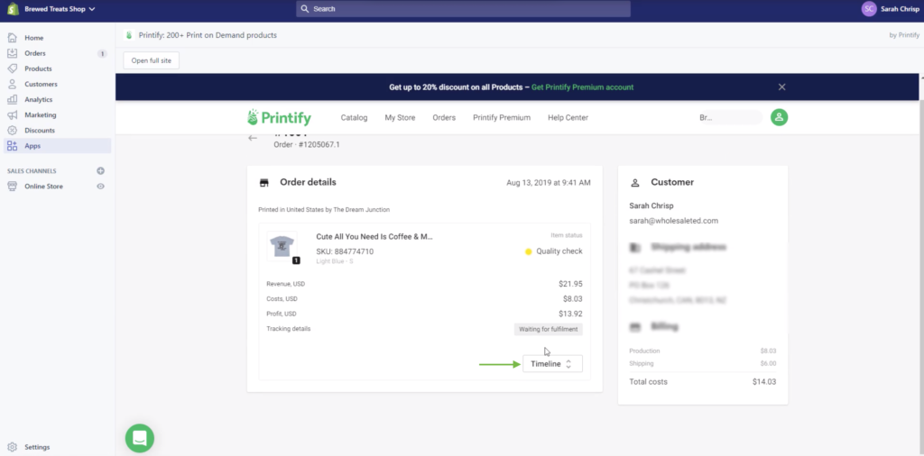Click the Orders count badge showing 1
924x456 pixels.
click(102, 53)
